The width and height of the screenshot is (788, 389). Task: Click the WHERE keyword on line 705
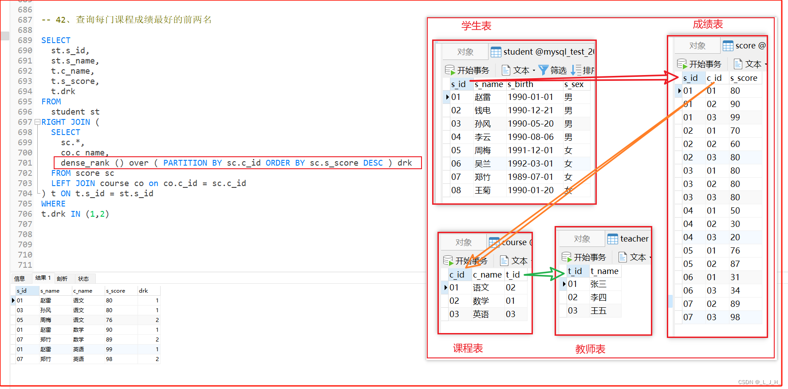pos(53,204)
